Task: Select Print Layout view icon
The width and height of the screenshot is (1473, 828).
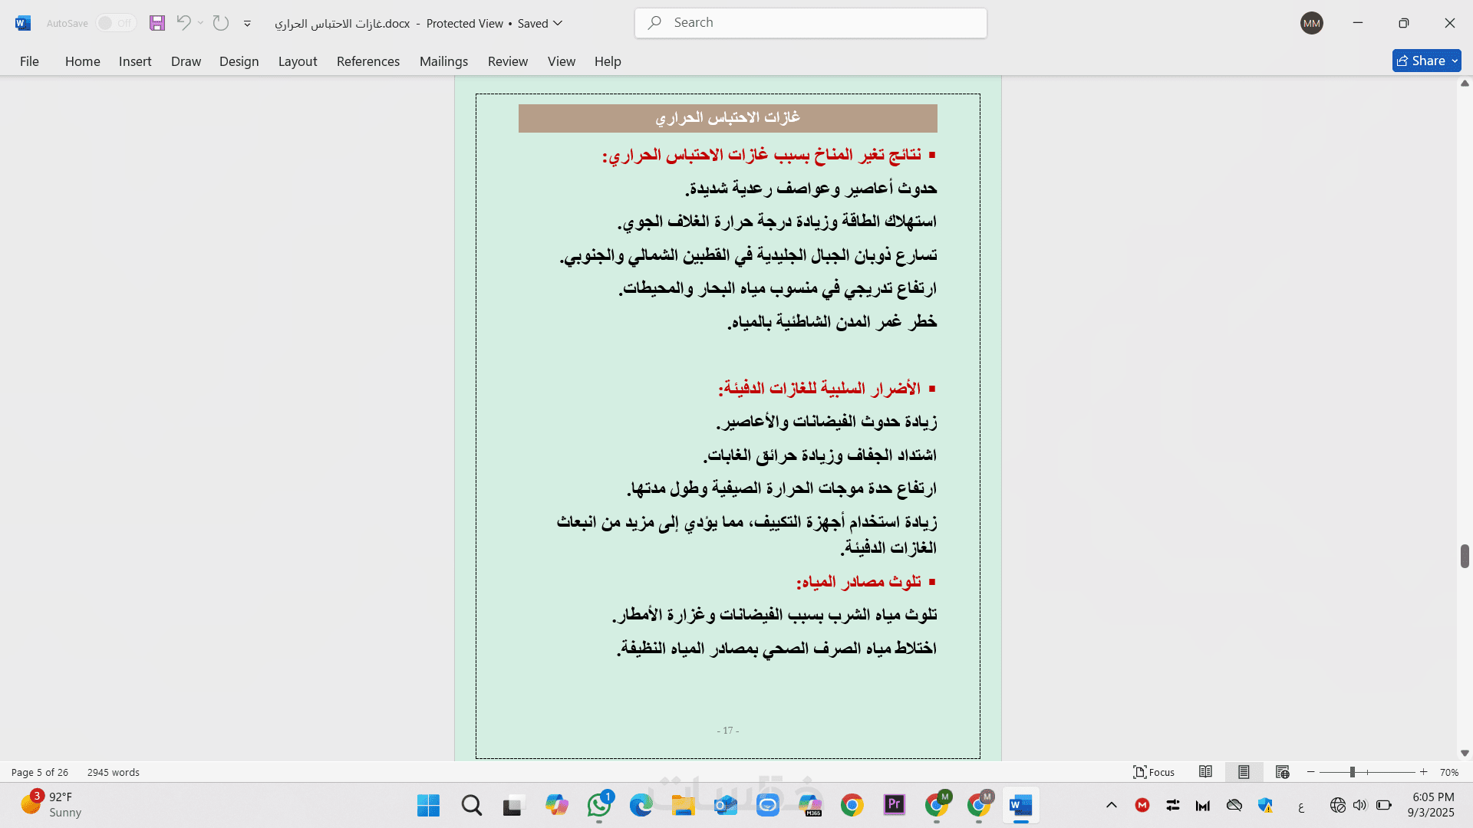Action: [1244, 772]
